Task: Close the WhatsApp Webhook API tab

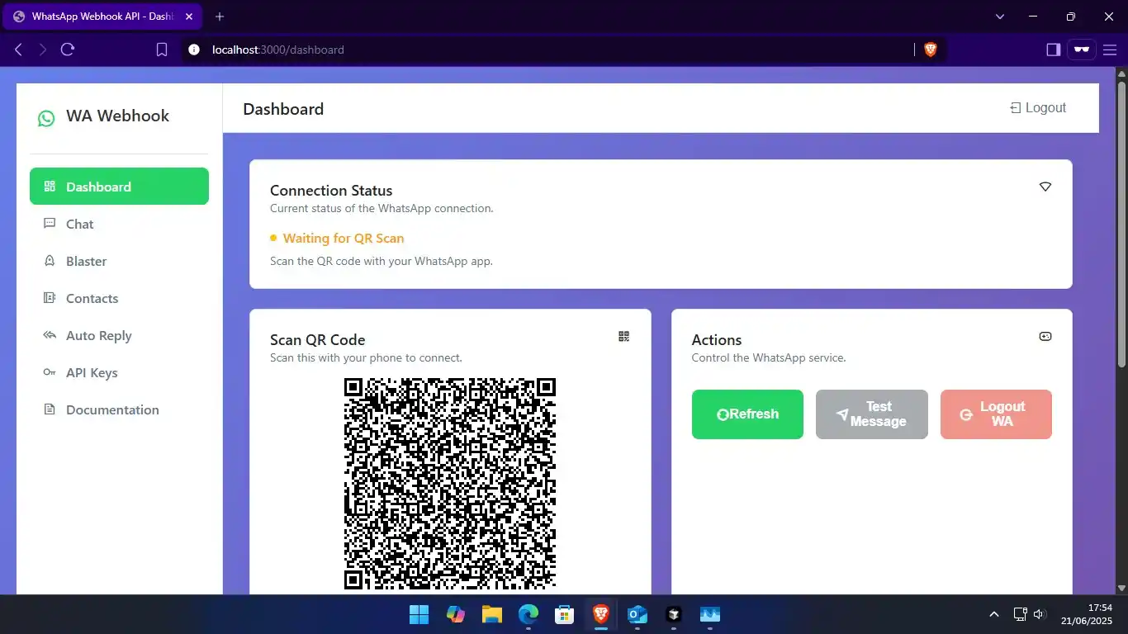Action: (189, 17)
